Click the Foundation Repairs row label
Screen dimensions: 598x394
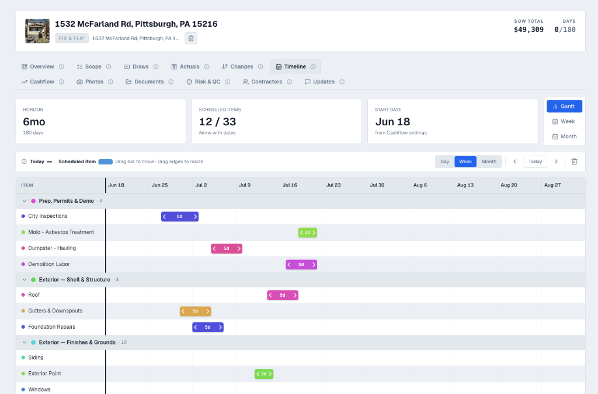[51, 327]
